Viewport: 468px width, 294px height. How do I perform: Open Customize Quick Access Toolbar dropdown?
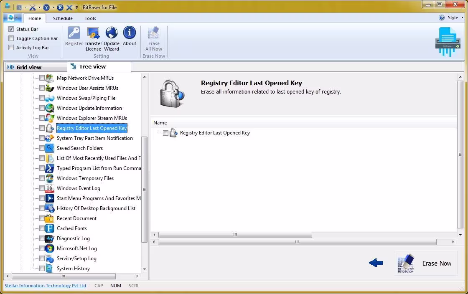click(x=77, y=7)
